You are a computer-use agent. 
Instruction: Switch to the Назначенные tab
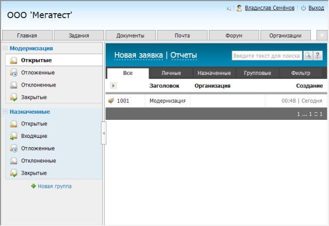pyautogui.click(x=214, y=73)
